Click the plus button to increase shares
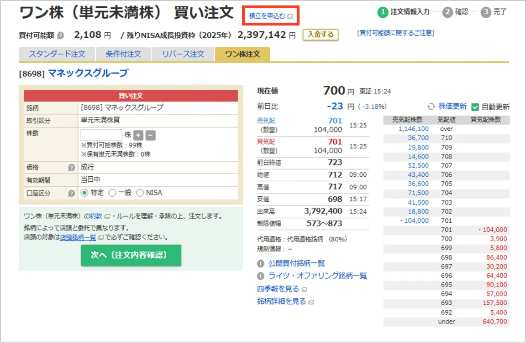Screen dimensions: 526x343 138,135
